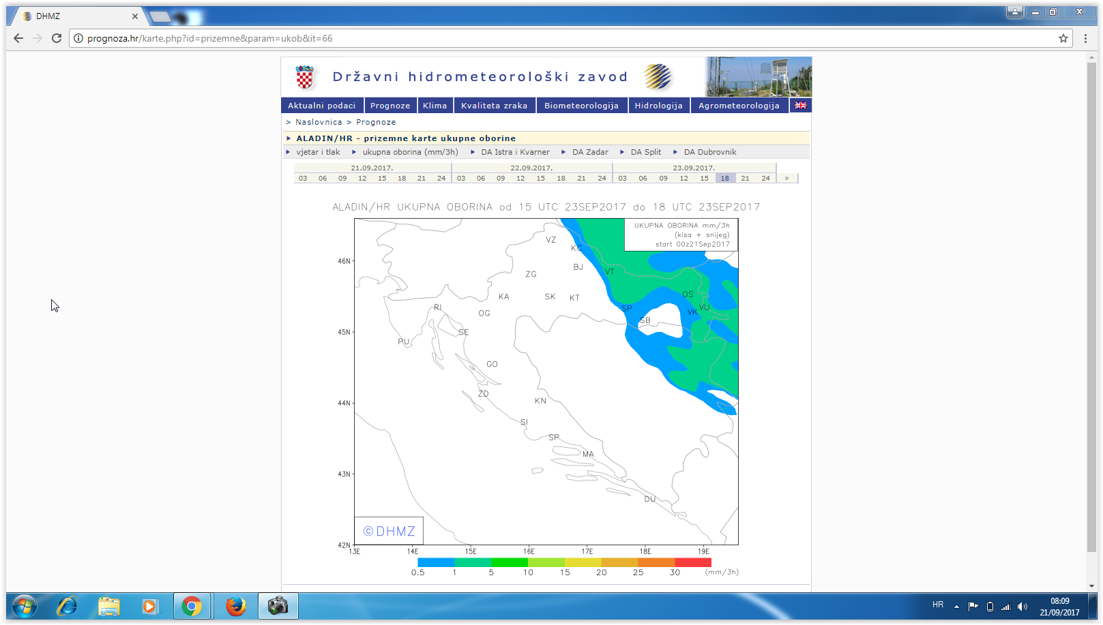Open the DA Dubrovnik map link
1103x625 pixels.
[x=709, y=152]
